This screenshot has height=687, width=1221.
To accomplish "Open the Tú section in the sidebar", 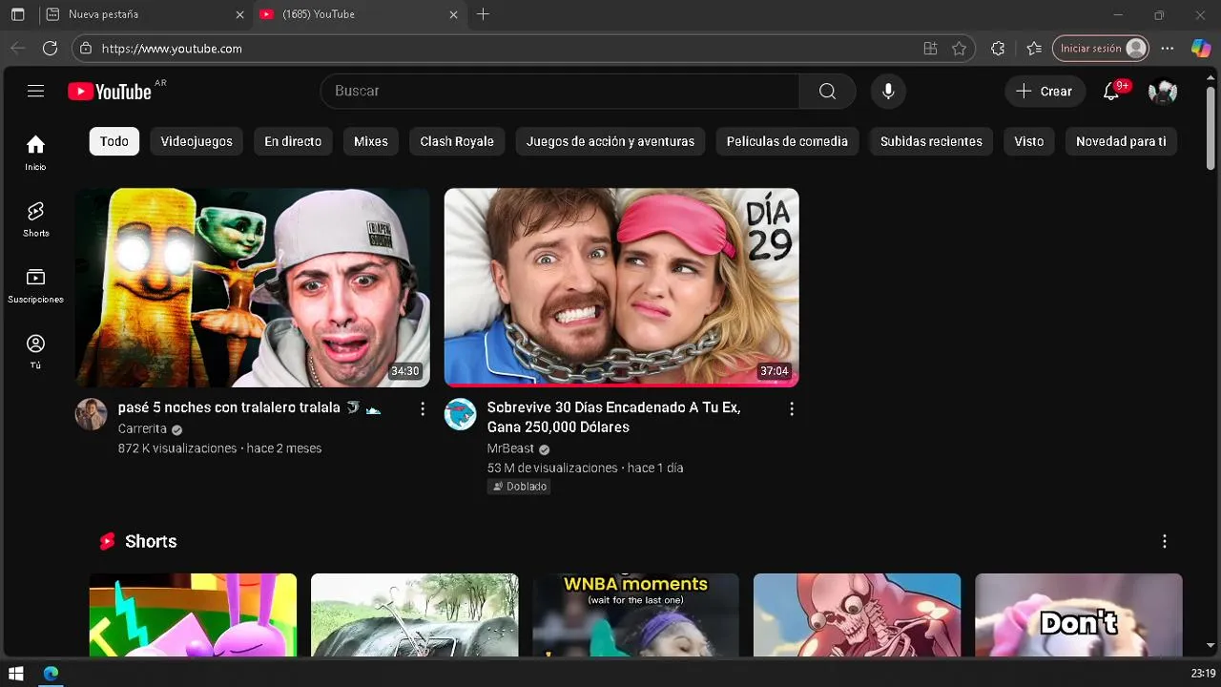I will 35,351.
